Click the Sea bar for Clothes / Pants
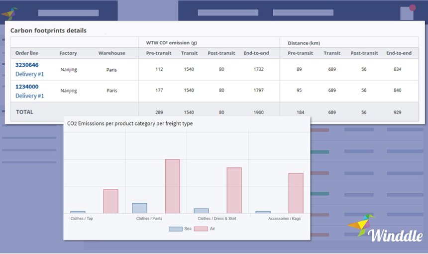Viewport: 428px width, 254px height. click(139, 208)
